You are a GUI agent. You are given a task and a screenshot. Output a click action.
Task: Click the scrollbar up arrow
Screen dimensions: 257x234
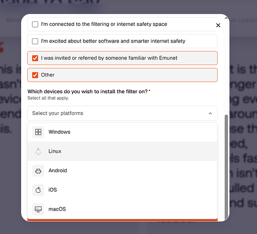tap(226, 18)
